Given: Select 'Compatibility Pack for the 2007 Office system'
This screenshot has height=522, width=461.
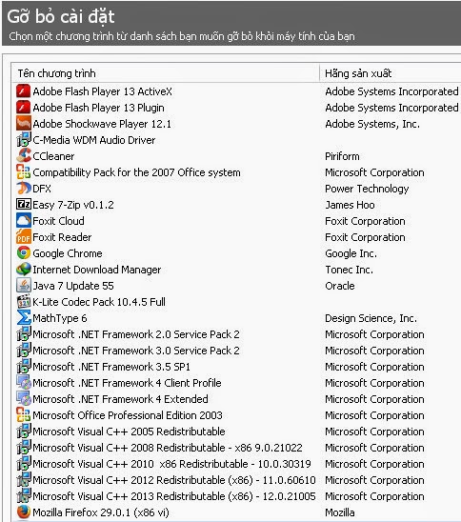Looking at the screenshot, I should point(136,172).
